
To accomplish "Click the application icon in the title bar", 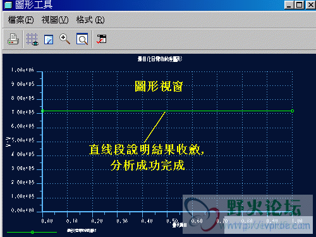I will 8,4.
